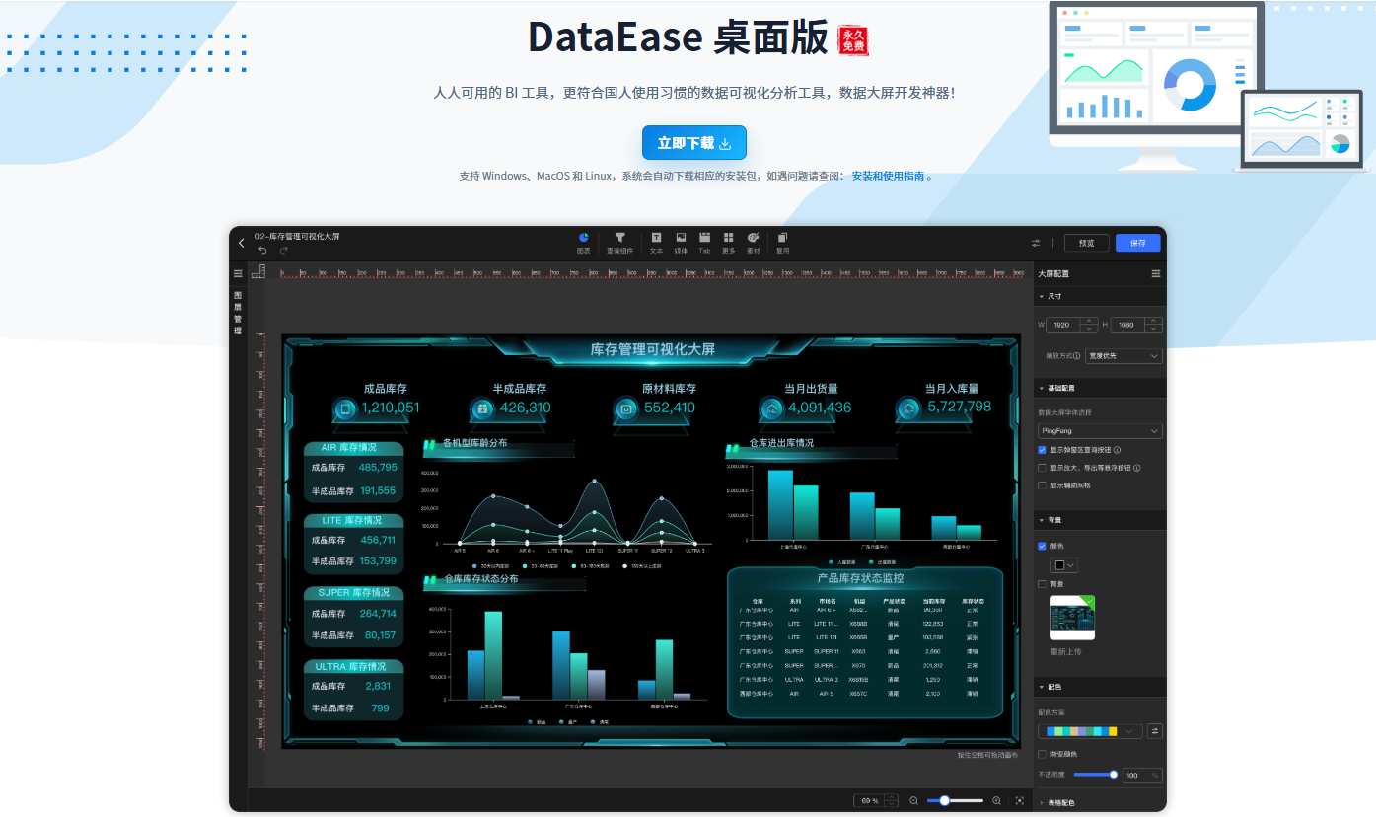The image size is (1376, 817).
Task: Open the 安装和使用指南 link
Action: 889,177
